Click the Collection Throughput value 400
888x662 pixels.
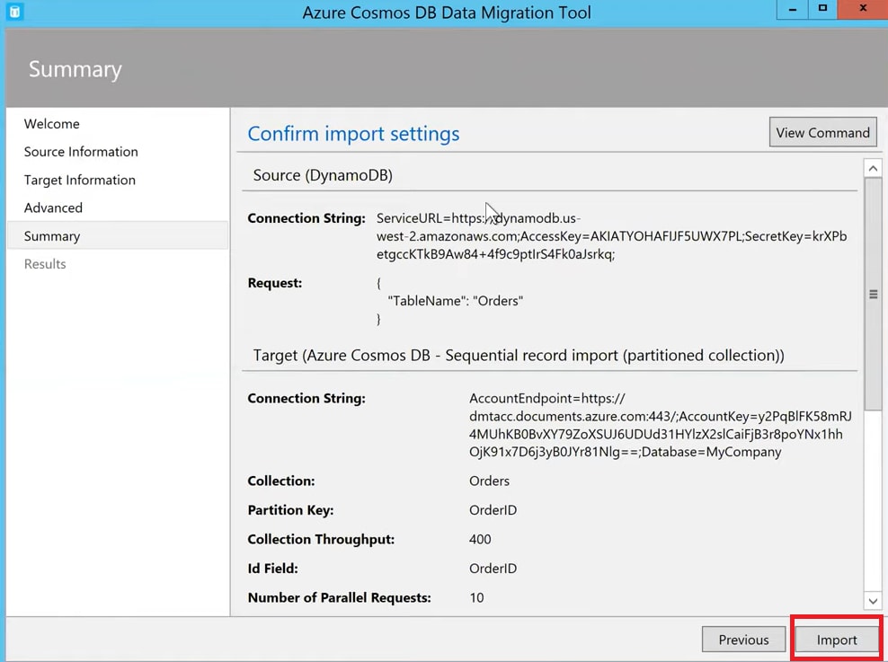[x=480, y=539]
